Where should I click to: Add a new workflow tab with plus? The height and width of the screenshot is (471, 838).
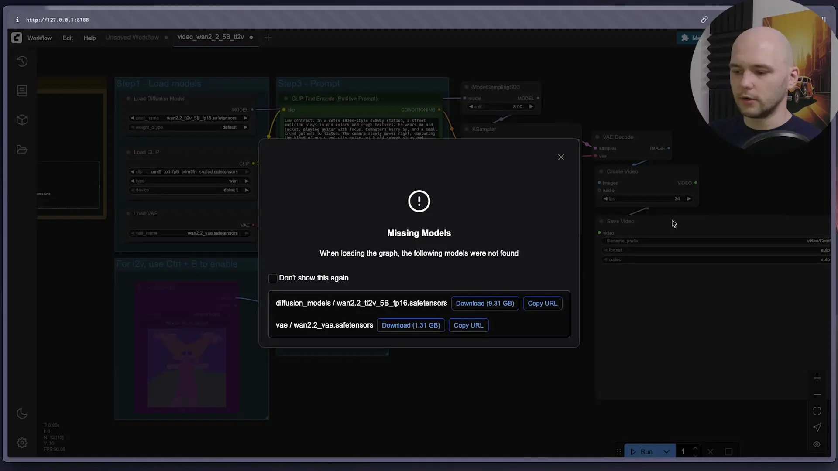point(268,38)
